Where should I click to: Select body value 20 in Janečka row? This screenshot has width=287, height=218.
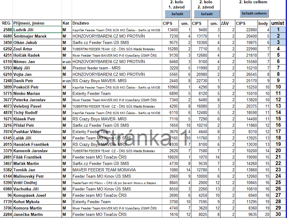(264, 215)
